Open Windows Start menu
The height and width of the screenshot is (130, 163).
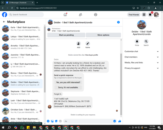coord(3,127)
